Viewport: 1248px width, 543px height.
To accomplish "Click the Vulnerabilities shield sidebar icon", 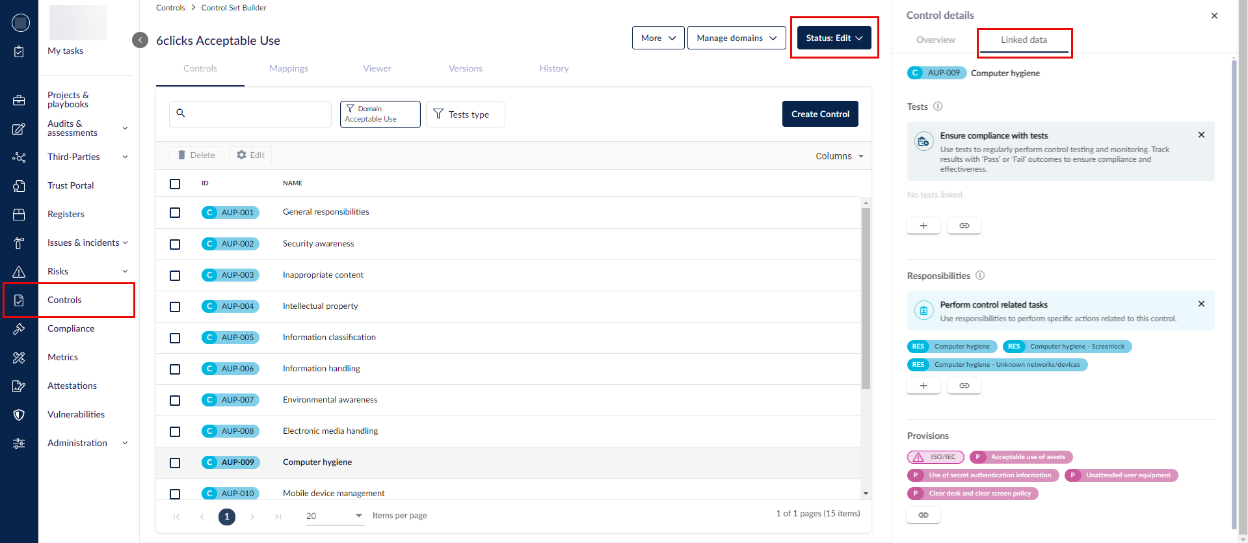I will coord(19,415).
